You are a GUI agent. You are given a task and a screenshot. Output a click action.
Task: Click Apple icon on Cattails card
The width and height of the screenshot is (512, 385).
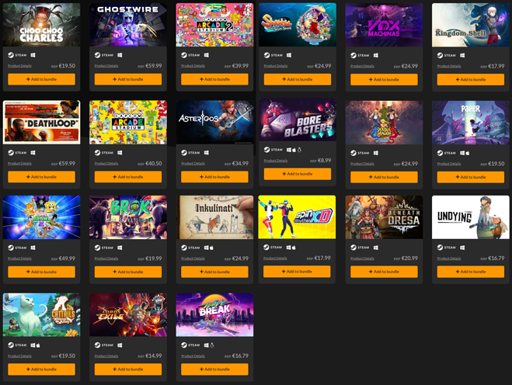pos(37,345)
